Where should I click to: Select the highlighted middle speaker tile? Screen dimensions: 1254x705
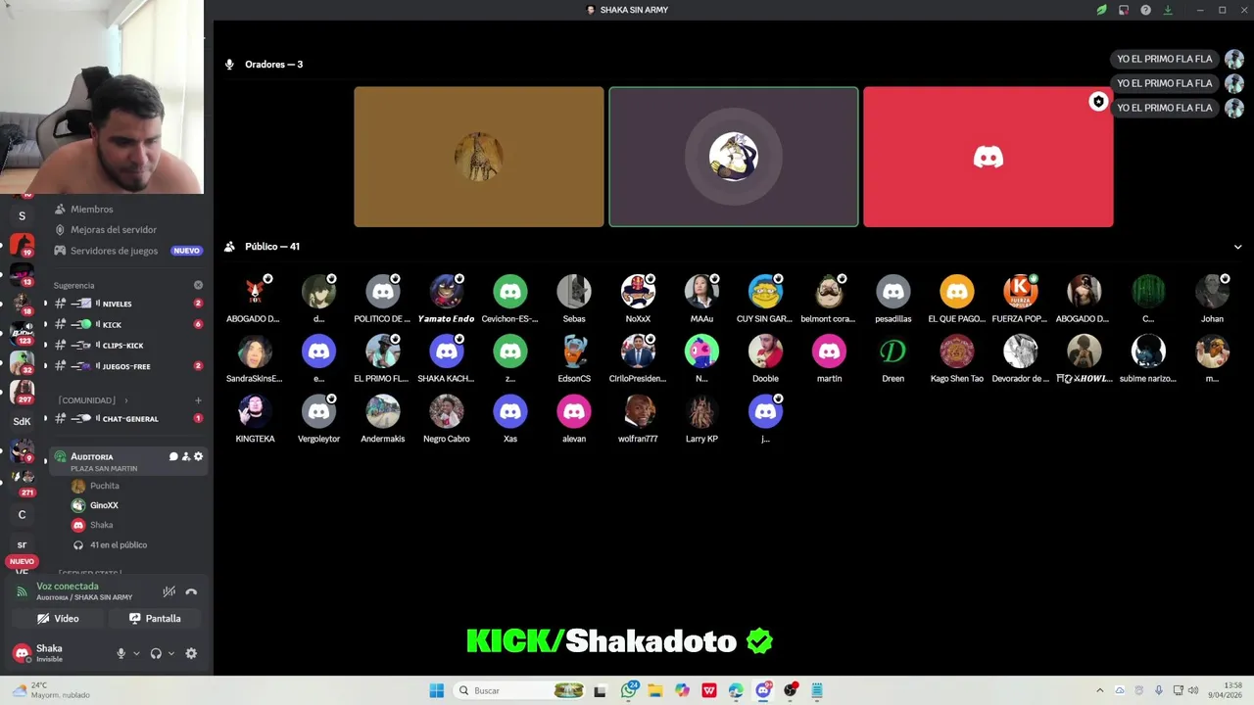pos(734,157)
